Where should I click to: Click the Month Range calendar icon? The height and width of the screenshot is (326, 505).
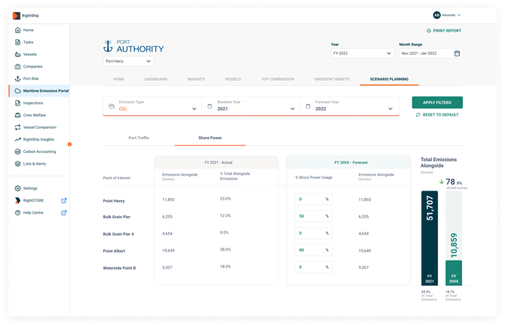coord(457,53)
